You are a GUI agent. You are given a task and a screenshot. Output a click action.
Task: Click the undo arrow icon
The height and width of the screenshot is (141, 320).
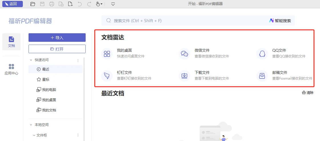(x=80, y=4)
